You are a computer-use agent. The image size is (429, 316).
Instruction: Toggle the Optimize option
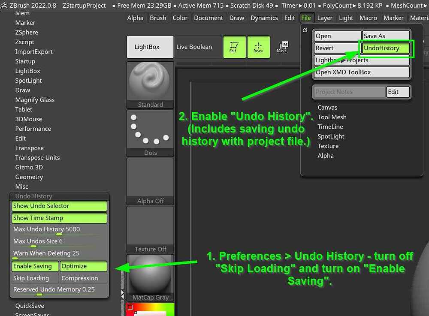point(84,266)
